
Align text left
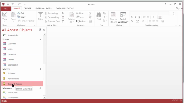click(150, 21)
